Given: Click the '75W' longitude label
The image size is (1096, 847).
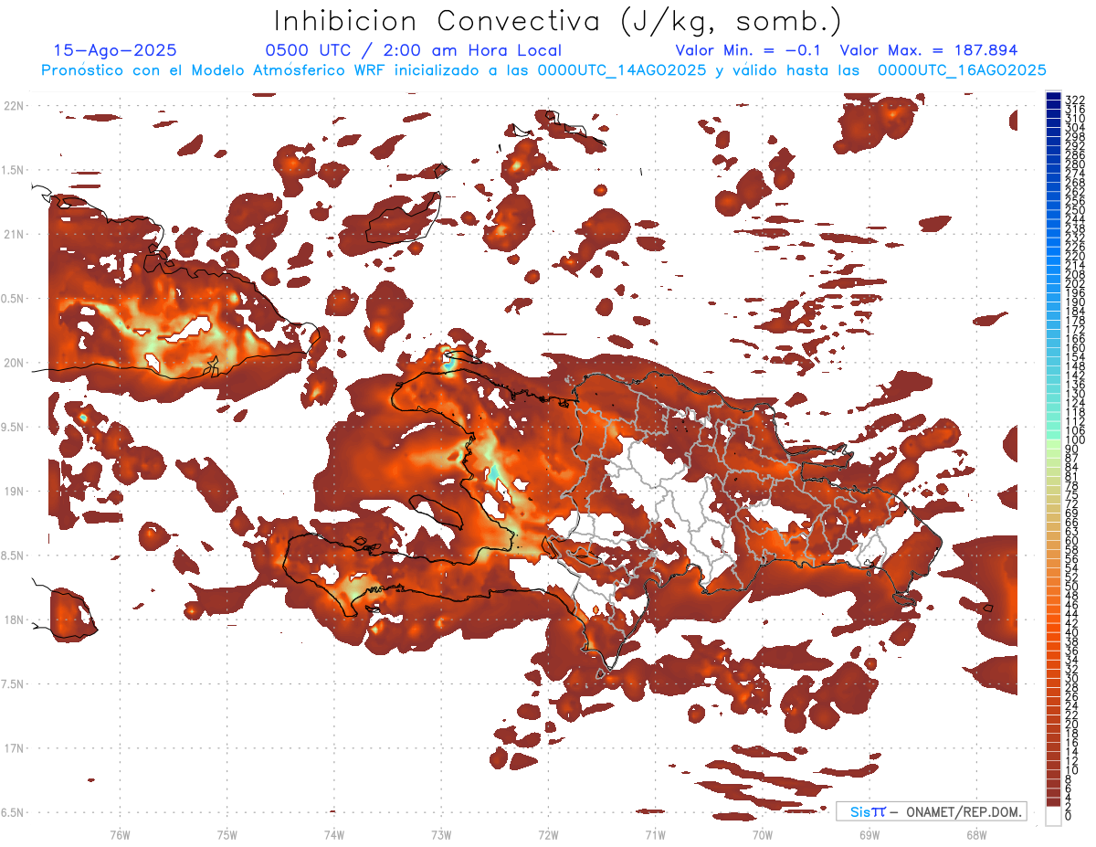Looking at the screenshot, I should coord(227,834).
